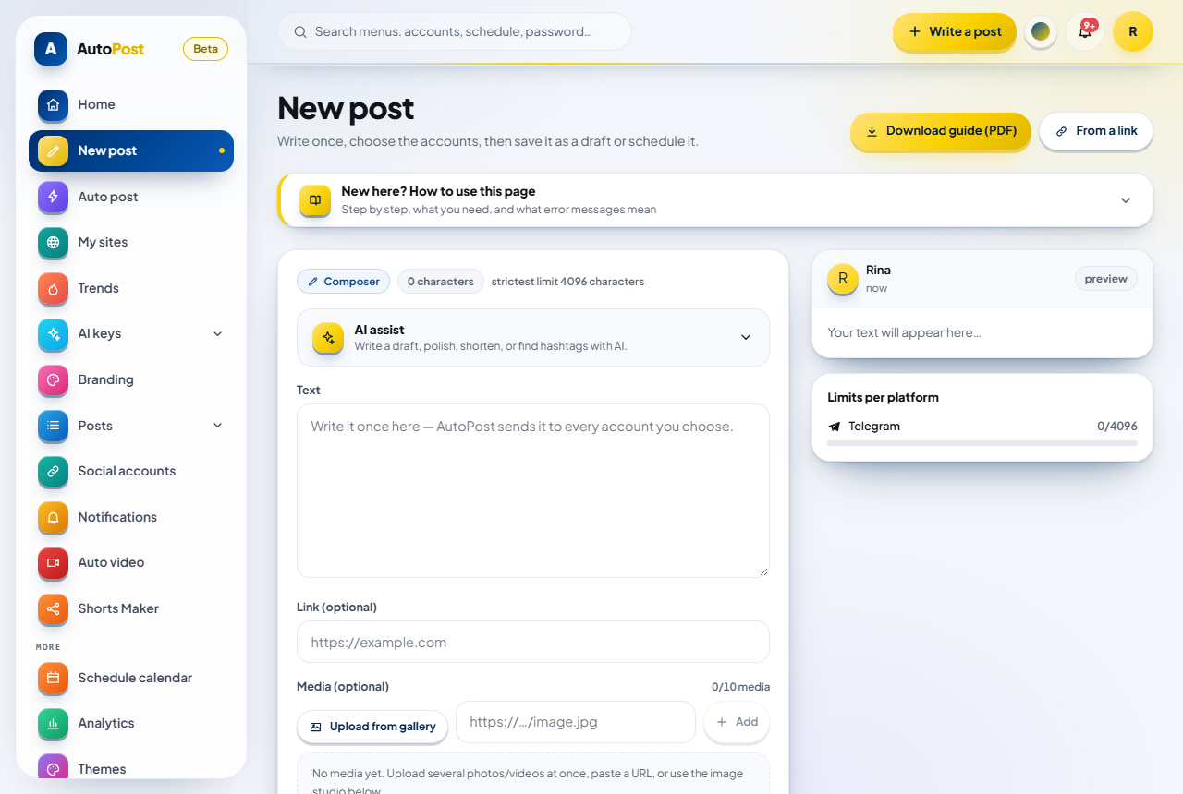
Task: Click the Telegram character limit progress bar
Action: (x=982, y=443)
